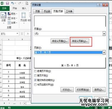Click the cell with sequence number 3
112x109 pixels.
click(x=9, y=81)
